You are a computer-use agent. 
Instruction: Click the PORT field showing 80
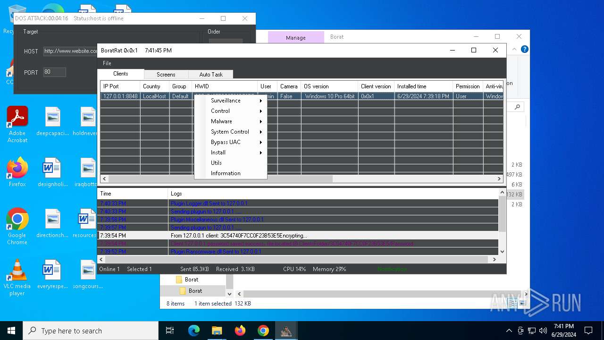55,72
